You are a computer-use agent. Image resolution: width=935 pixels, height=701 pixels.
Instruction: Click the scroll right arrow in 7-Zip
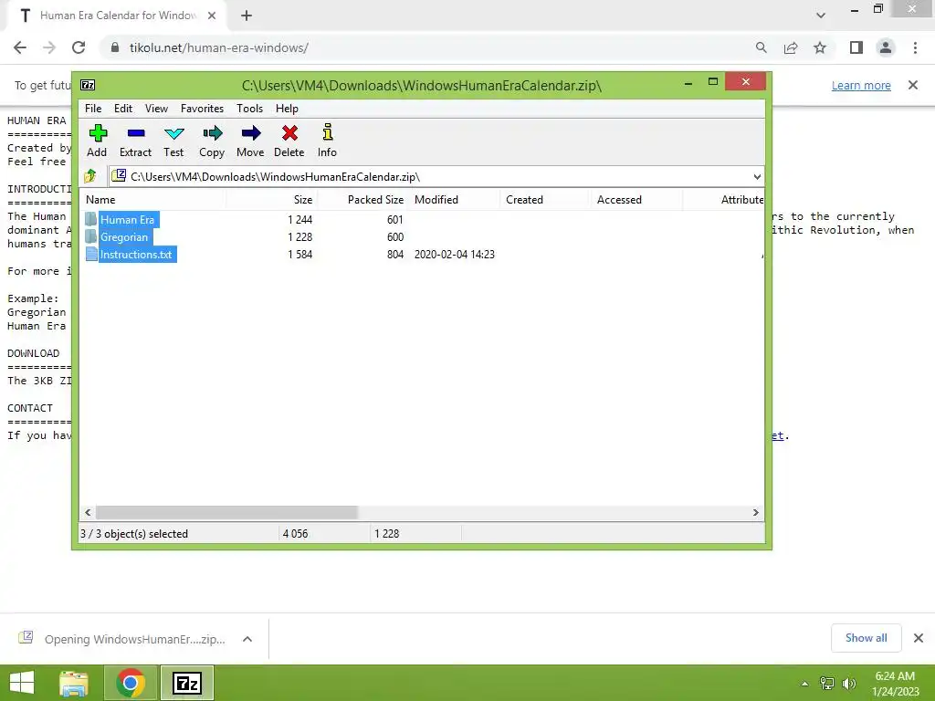pyautogui.click(x=755, y=513)
